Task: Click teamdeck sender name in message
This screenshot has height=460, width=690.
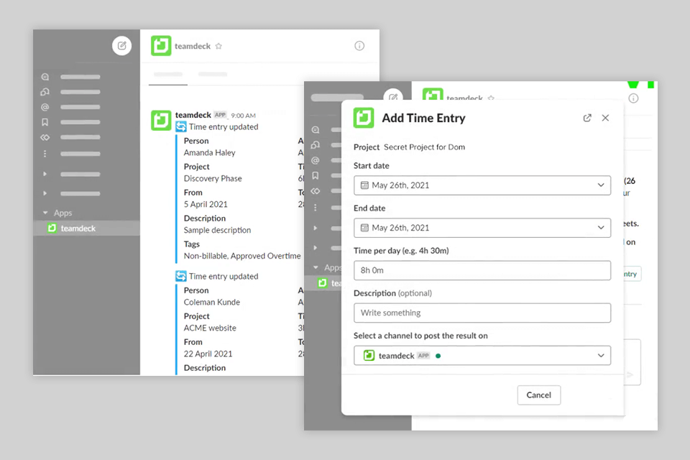Action: click(x=193, y=115)
